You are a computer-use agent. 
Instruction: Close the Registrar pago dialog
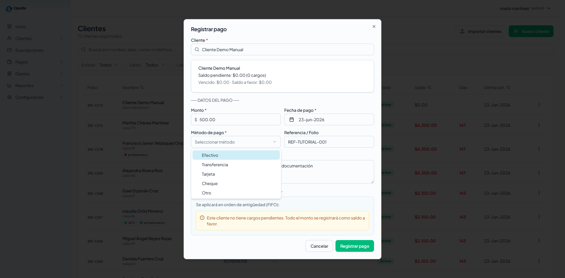point(374,26)
